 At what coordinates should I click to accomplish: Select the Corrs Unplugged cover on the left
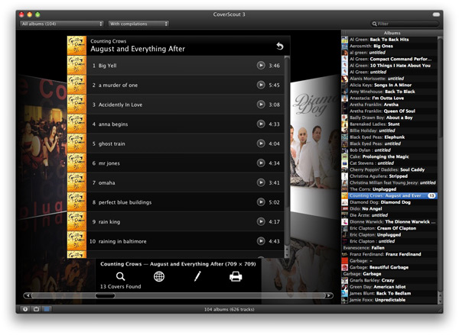pos(42,146)
